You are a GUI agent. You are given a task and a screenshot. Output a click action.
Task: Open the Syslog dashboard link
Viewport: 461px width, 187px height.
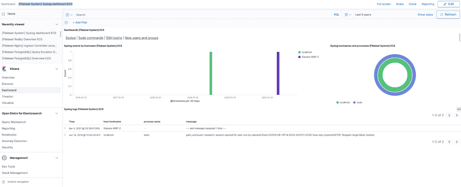tap(71, 38)
